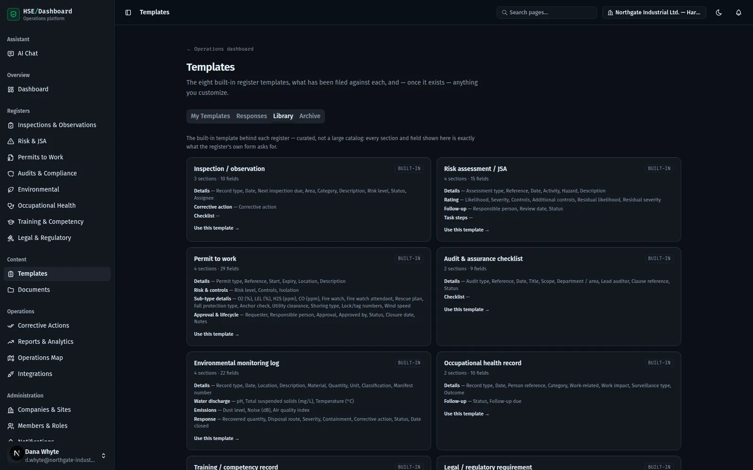Open the My Templates tab
Viewport: 753px width, 470px height.
(210, 116)
